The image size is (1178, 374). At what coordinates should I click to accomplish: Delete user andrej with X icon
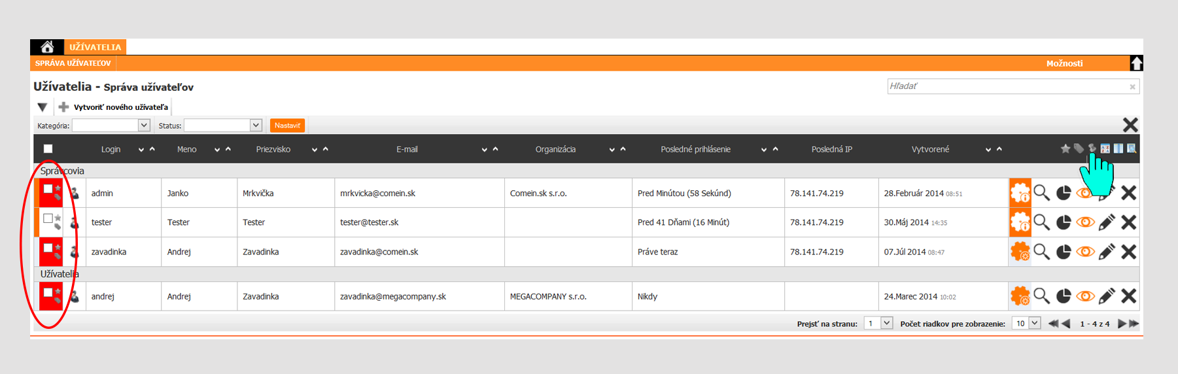tap(1128, 296)
